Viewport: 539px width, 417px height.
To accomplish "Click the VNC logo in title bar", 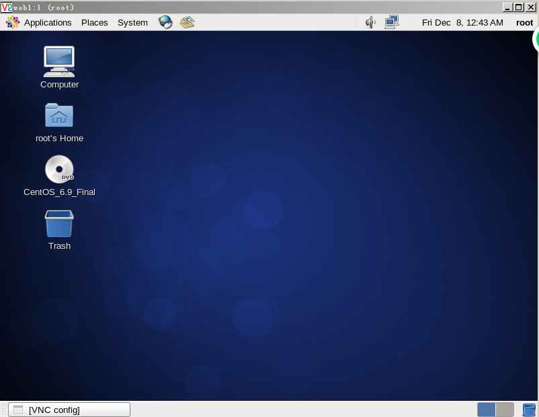I will point(7,7).
